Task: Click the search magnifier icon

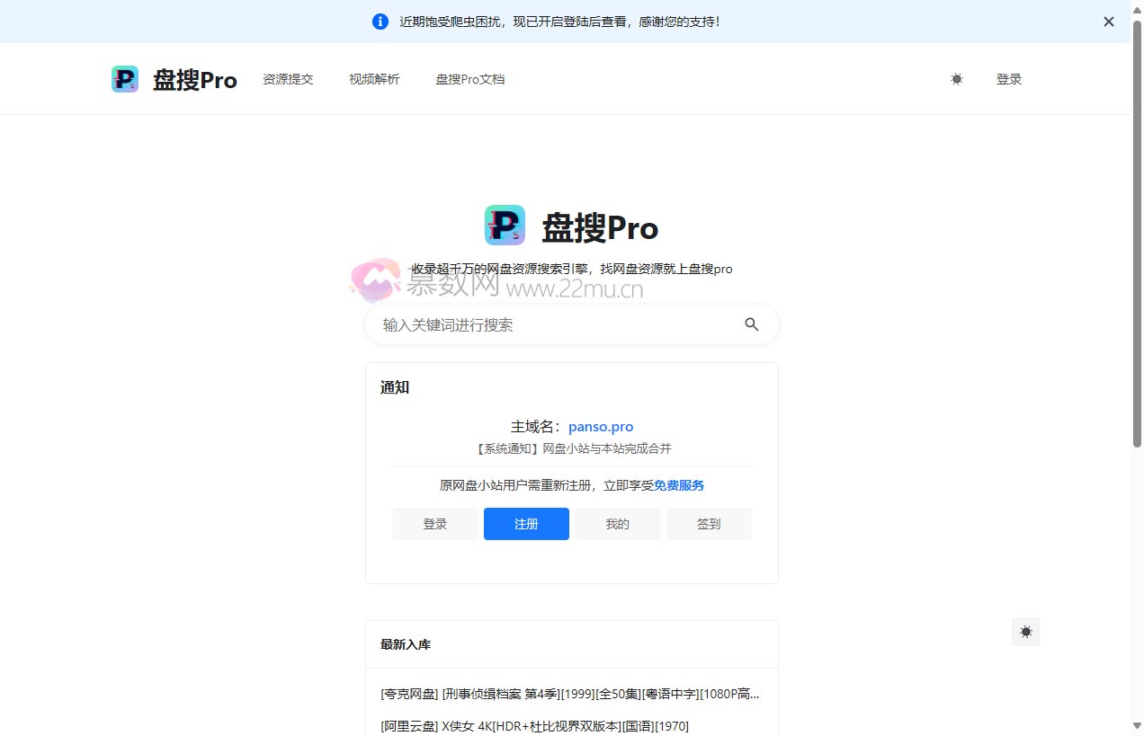Action: [751, 324]
